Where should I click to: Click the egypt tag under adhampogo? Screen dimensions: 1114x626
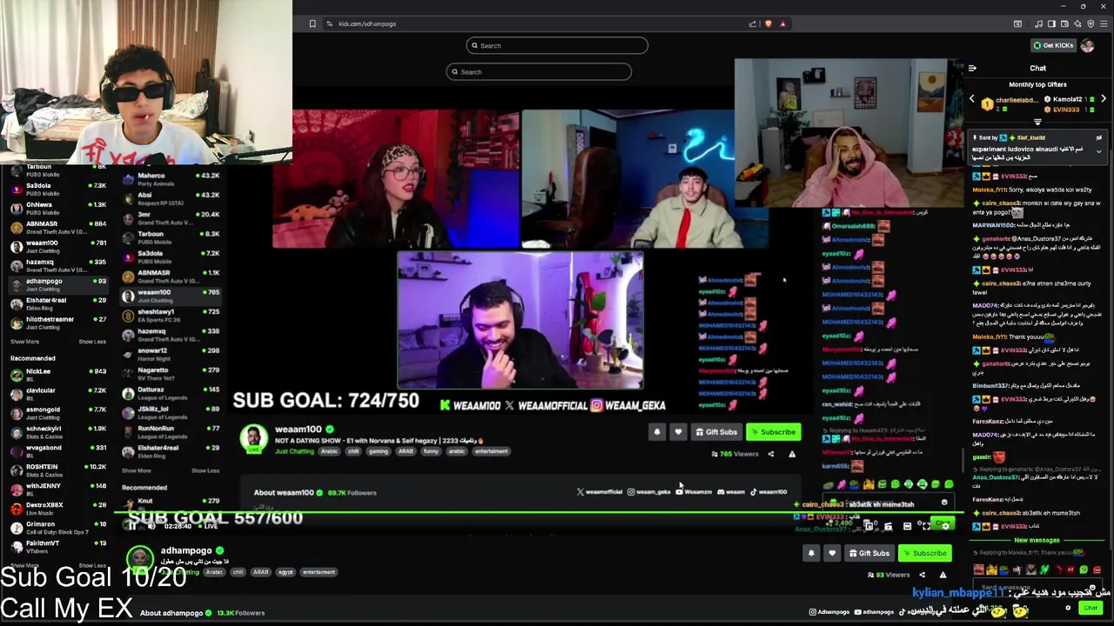coord(286,572)
